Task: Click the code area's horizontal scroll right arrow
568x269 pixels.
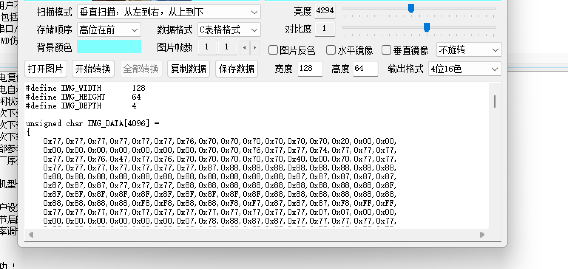Action: (482, 235)
